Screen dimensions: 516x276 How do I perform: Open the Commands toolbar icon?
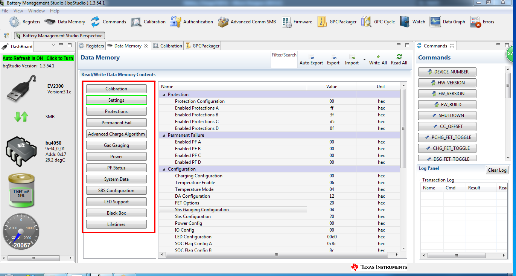point(108,22)
